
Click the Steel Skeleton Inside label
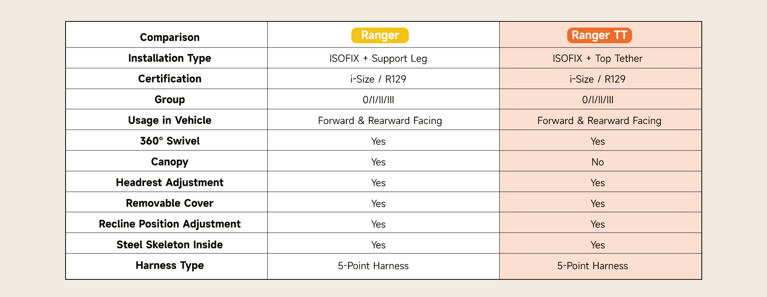pyautogui.click(x=170, y=245)
